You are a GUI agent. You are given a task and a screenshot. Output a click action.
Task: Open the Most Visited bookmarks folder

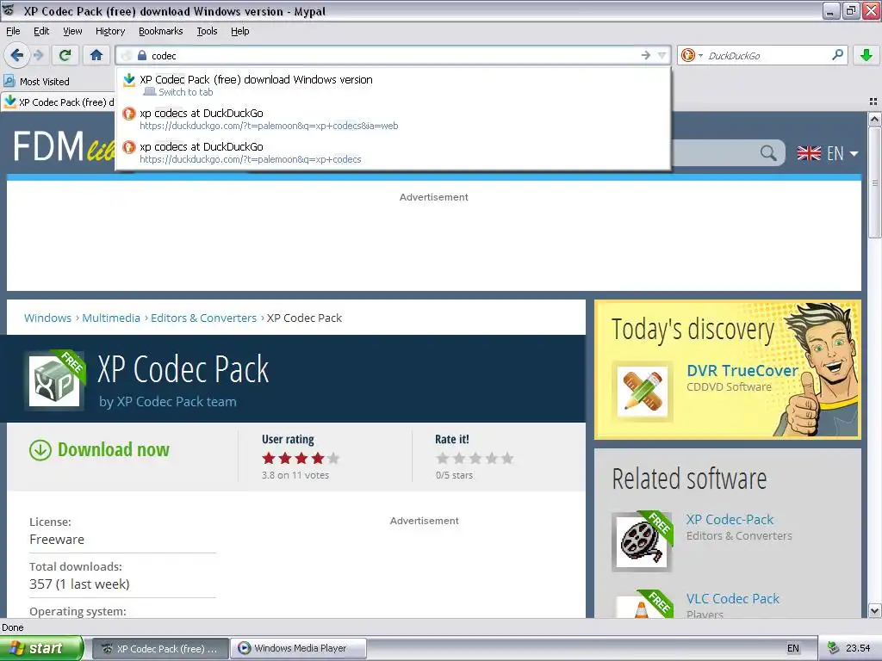coord(36,82)
